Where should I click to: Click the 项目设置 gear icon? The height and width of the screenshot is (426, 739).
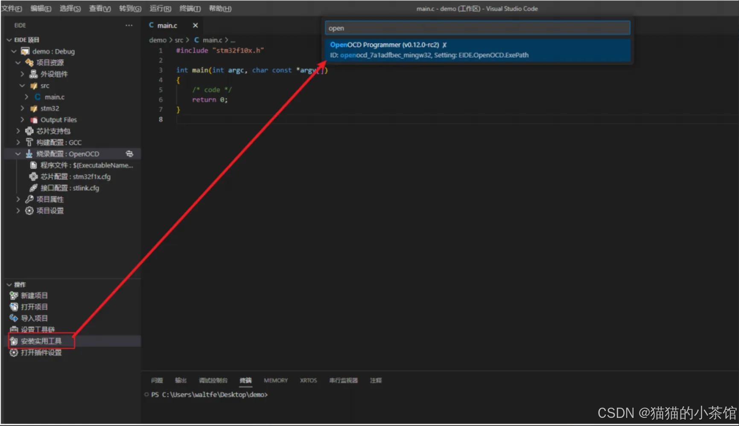click(29, 211)
